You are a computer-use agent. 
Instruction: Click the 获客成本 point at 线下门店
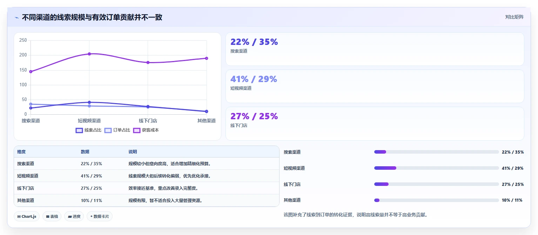(148, 62)
